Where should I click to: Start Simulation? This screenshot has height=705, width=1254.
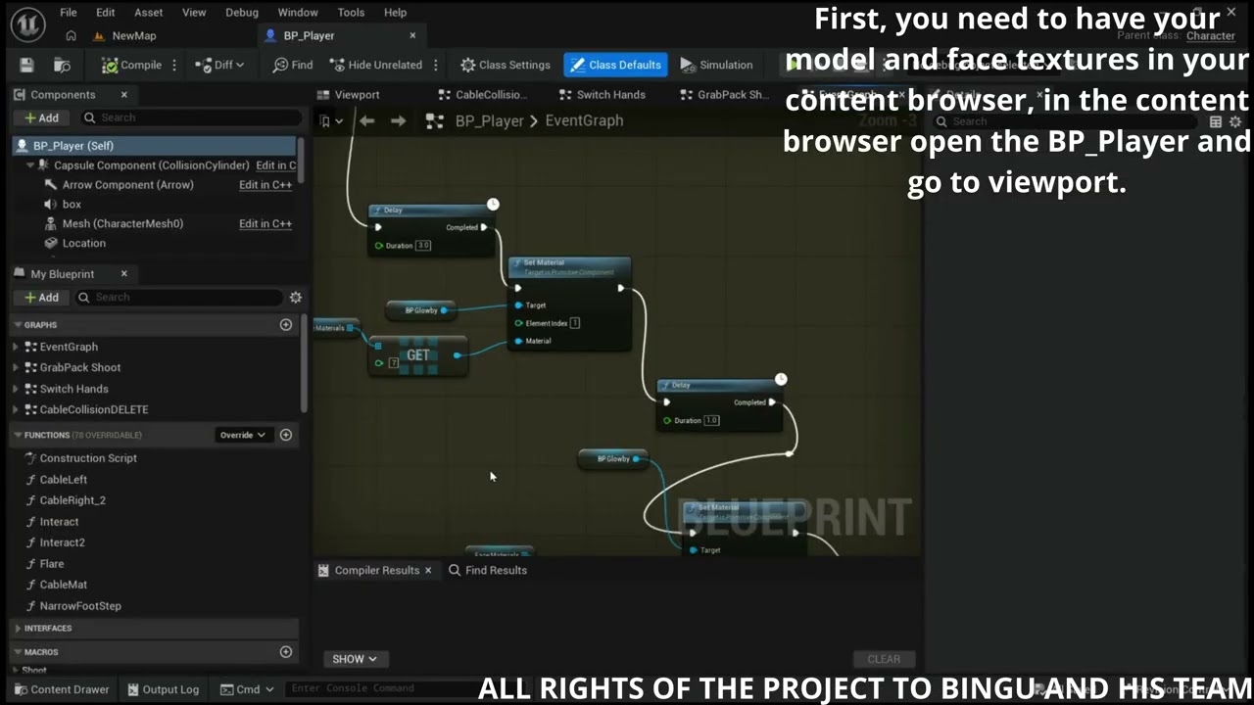click(716, 65)
